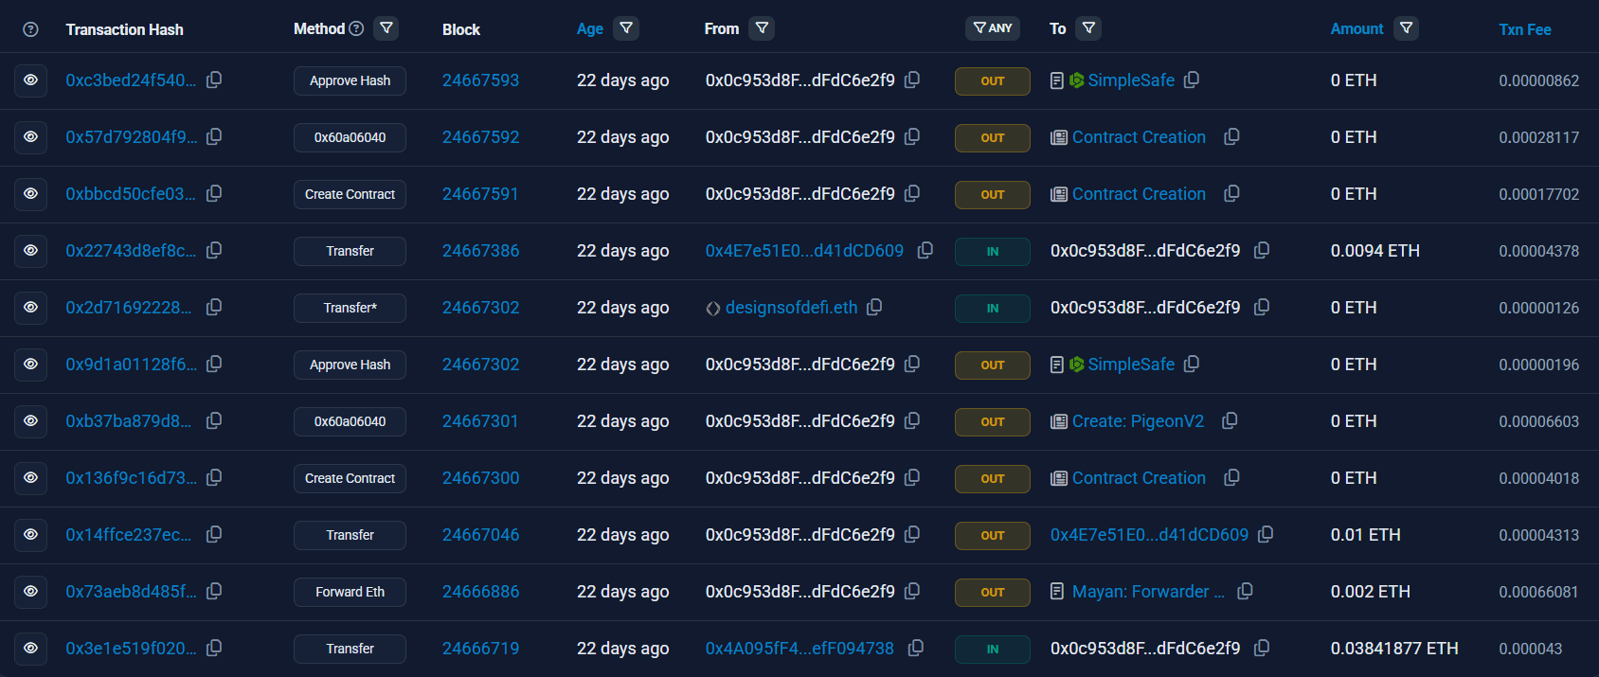Toggle eye preview for transaction 0x22743d8ef8c
1599x677 pixels.
pyautogui.click(x=30, y=251)
